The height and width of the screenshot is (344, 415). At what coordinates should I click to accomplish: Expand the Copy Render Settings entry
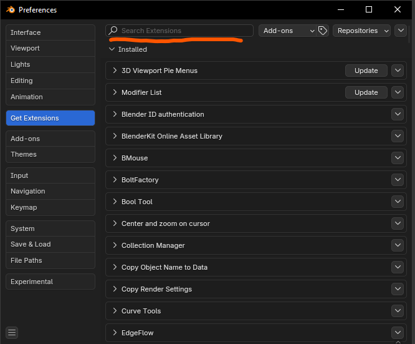[115, 289]
